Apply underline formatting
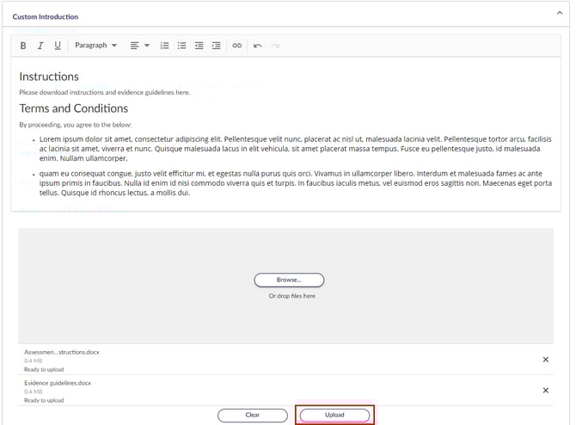The width and height of the screenshot is (576, 425). tap(58, 46)
